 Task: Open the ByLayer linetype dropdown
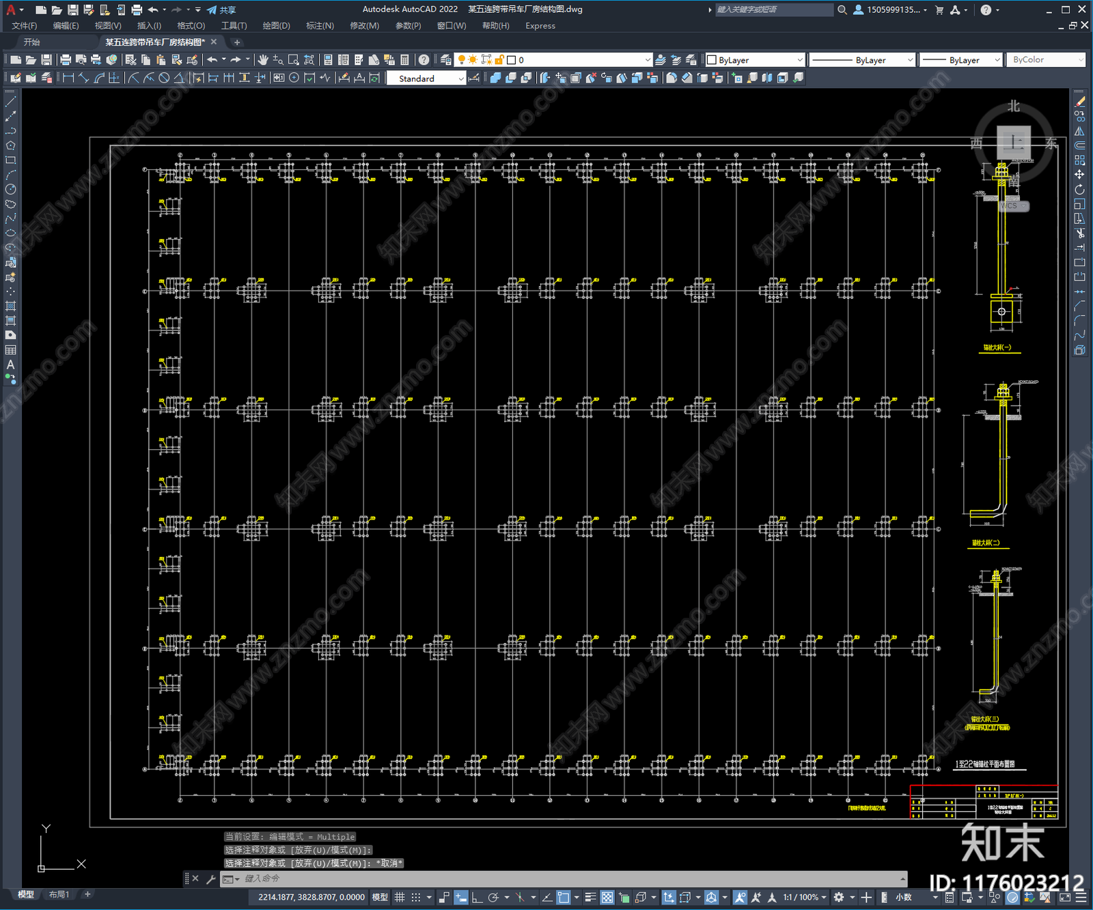click(862, 60)
